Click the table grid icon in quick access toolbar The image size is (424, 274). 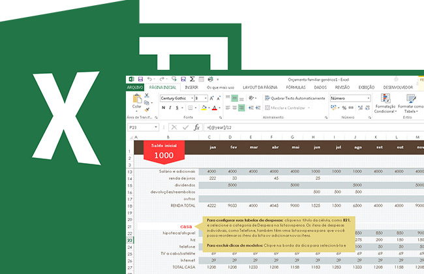point(201,79)
